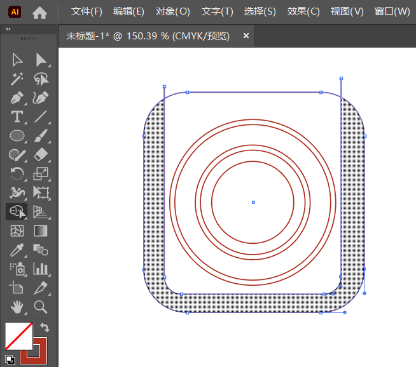Viewport: 416px width, 367px height.
Task: Click the Home icon
Action: point(39,13)
